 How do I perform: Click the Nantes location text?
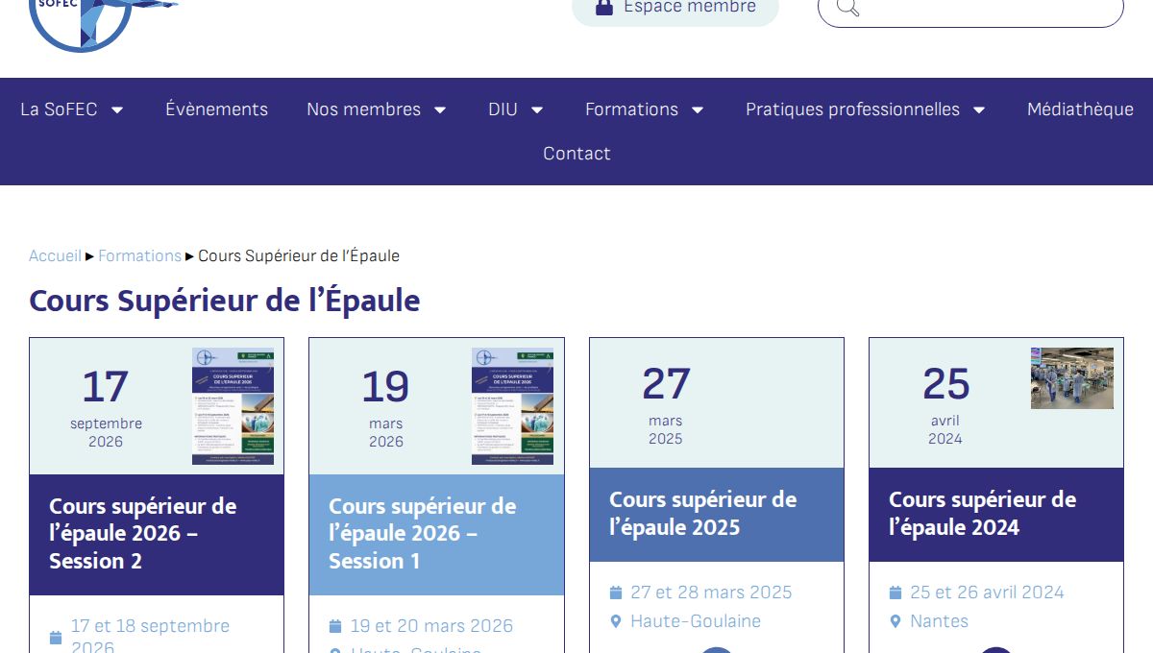pyautogui.click(x=939, y=621)
